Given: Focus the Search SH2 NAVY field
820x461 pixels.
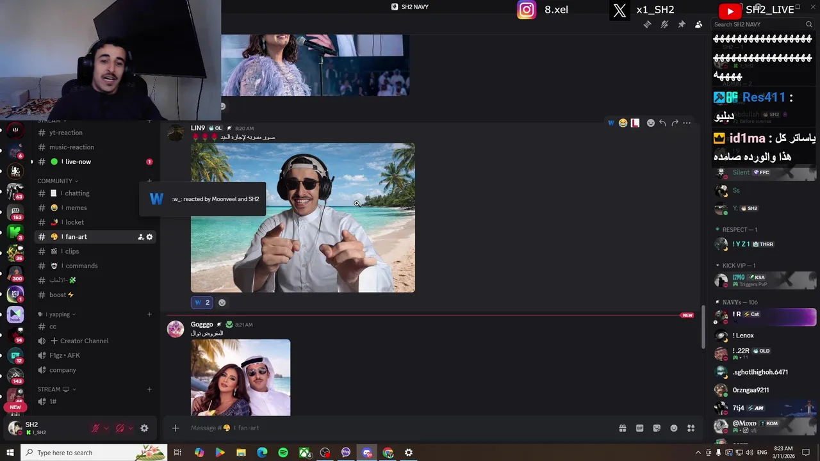Looking at the screenshot, I should tap(762, 24).
